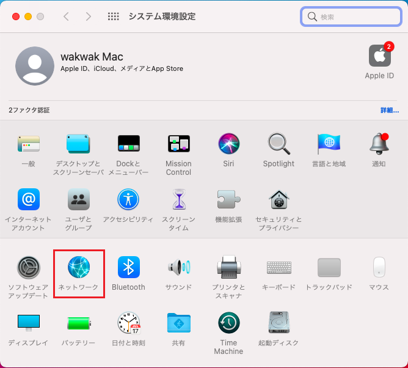Open ユーザとグループ preferences
The image size is (408, 368).
click(79, 199)
